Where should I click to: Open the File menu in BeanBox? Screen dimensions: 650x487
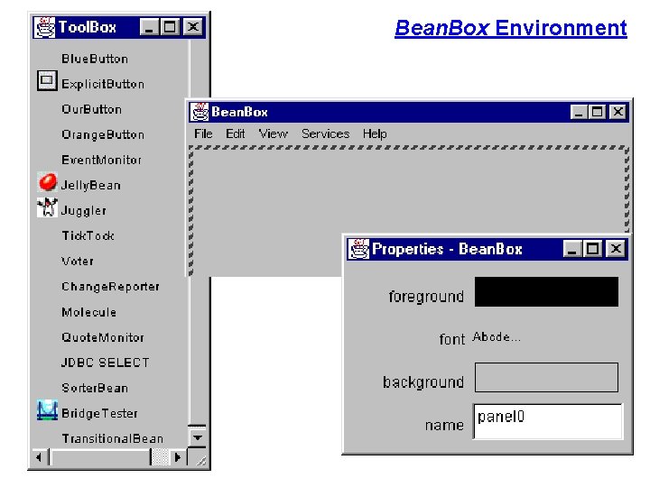[x=203, y=133]
